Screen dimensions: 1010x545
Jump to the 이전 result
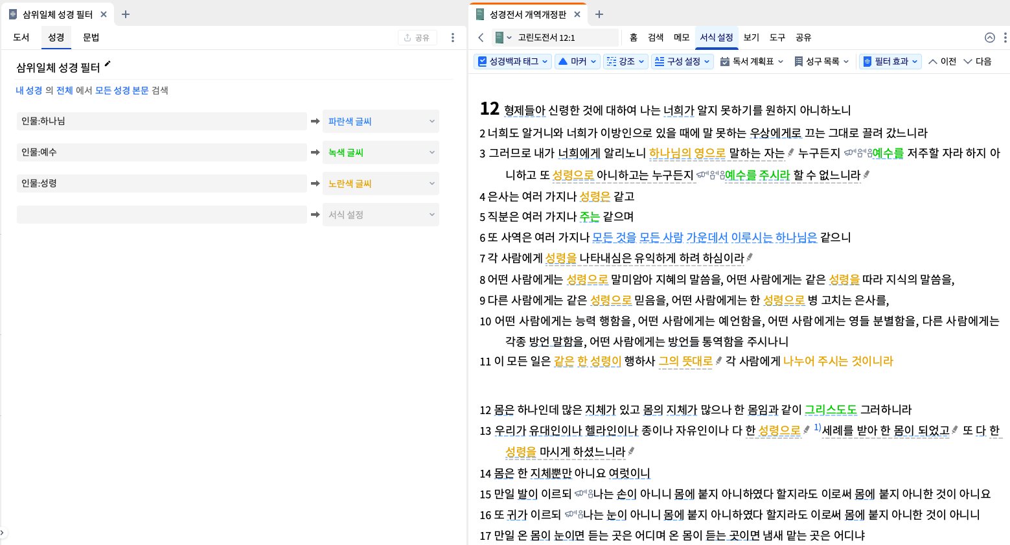pos(943,62)
